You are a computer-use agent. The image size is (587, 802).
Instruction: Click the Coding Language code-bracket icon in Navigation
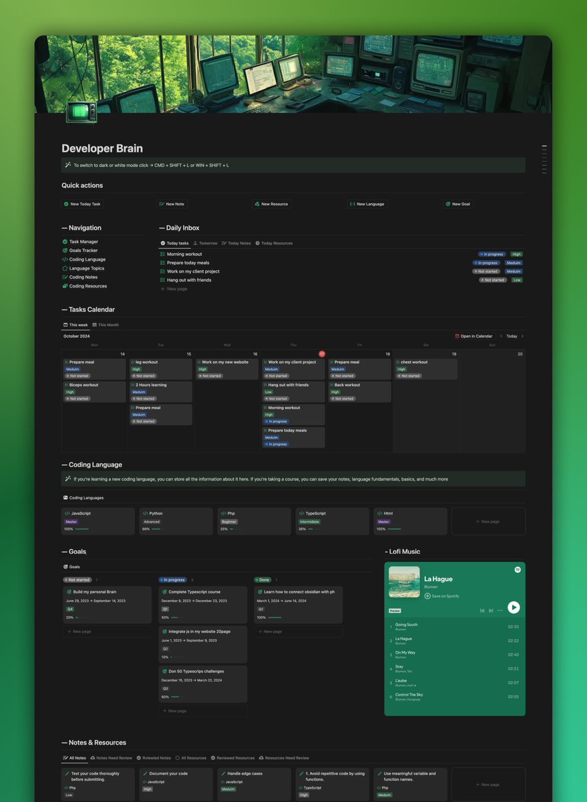point(65,259)
